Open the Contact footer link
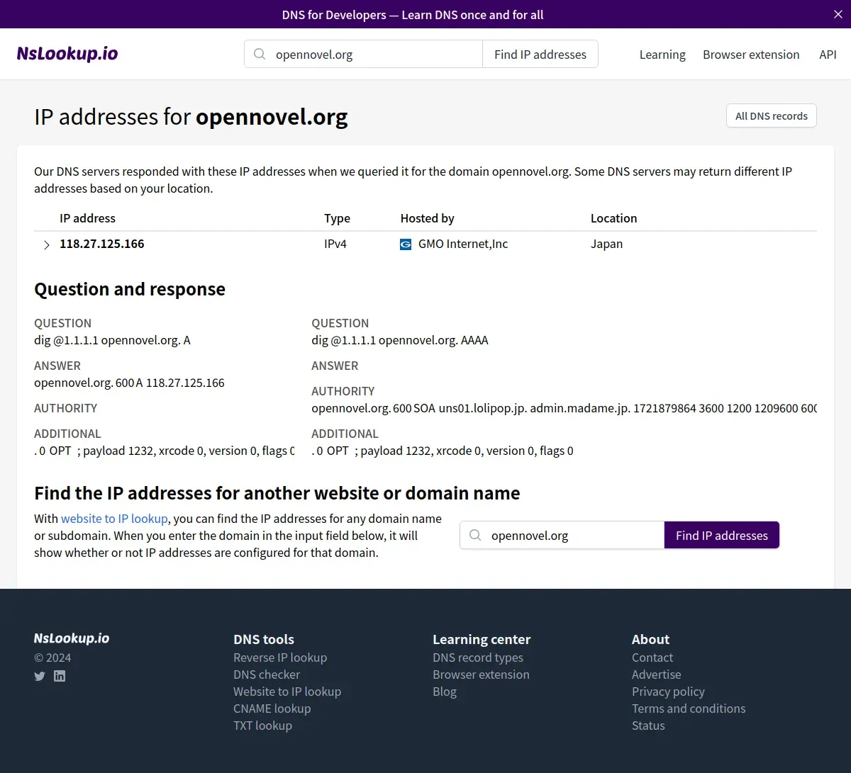The height and width of the screenshot is (773, 851). pyautogui.click(x=652, y=658)
